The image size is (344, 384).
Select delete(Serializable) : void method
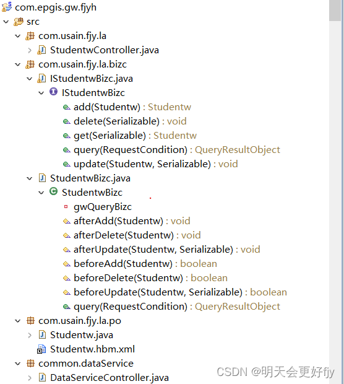[x=130, y=121]
